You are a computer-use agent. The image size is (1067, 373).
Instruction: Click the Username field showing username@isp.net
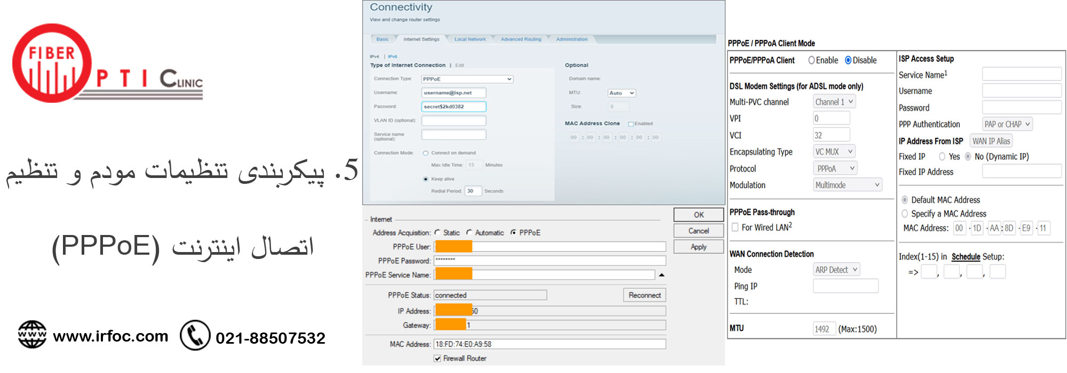pyautogui.click(x=453, y=93)
